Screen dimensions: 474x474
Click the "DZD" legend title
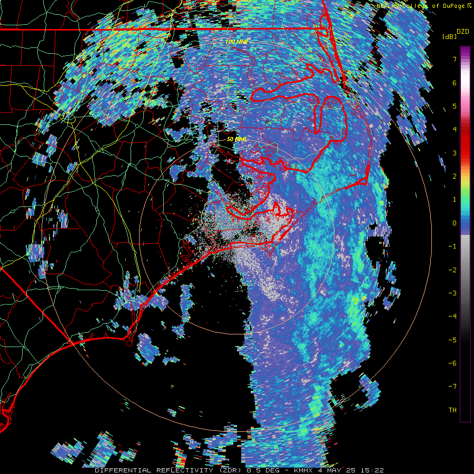(x=462, y=32)
